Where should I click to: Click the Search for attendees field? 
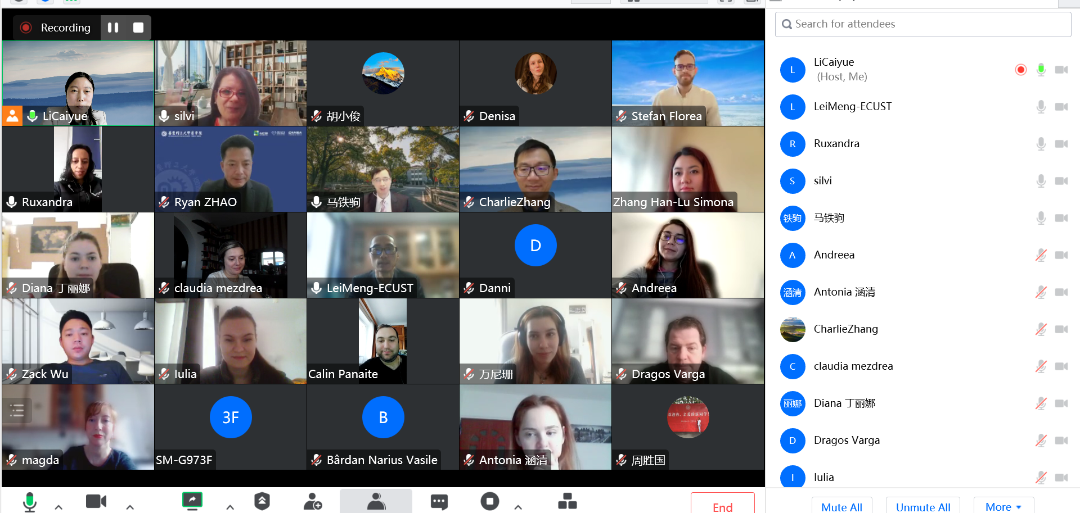coord(922,24)
